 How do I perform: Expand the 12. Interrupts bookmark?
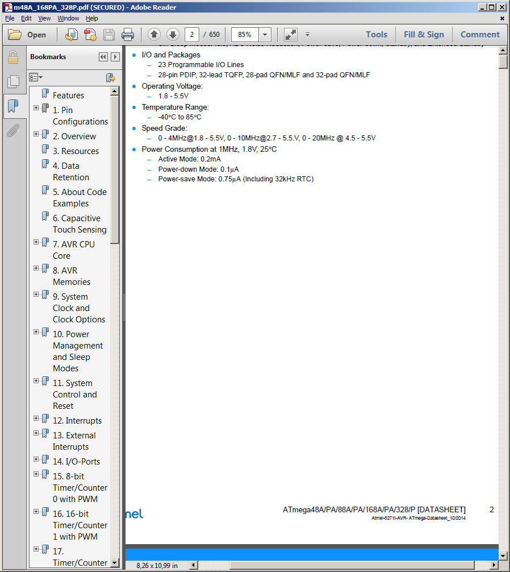click(36, 418)
